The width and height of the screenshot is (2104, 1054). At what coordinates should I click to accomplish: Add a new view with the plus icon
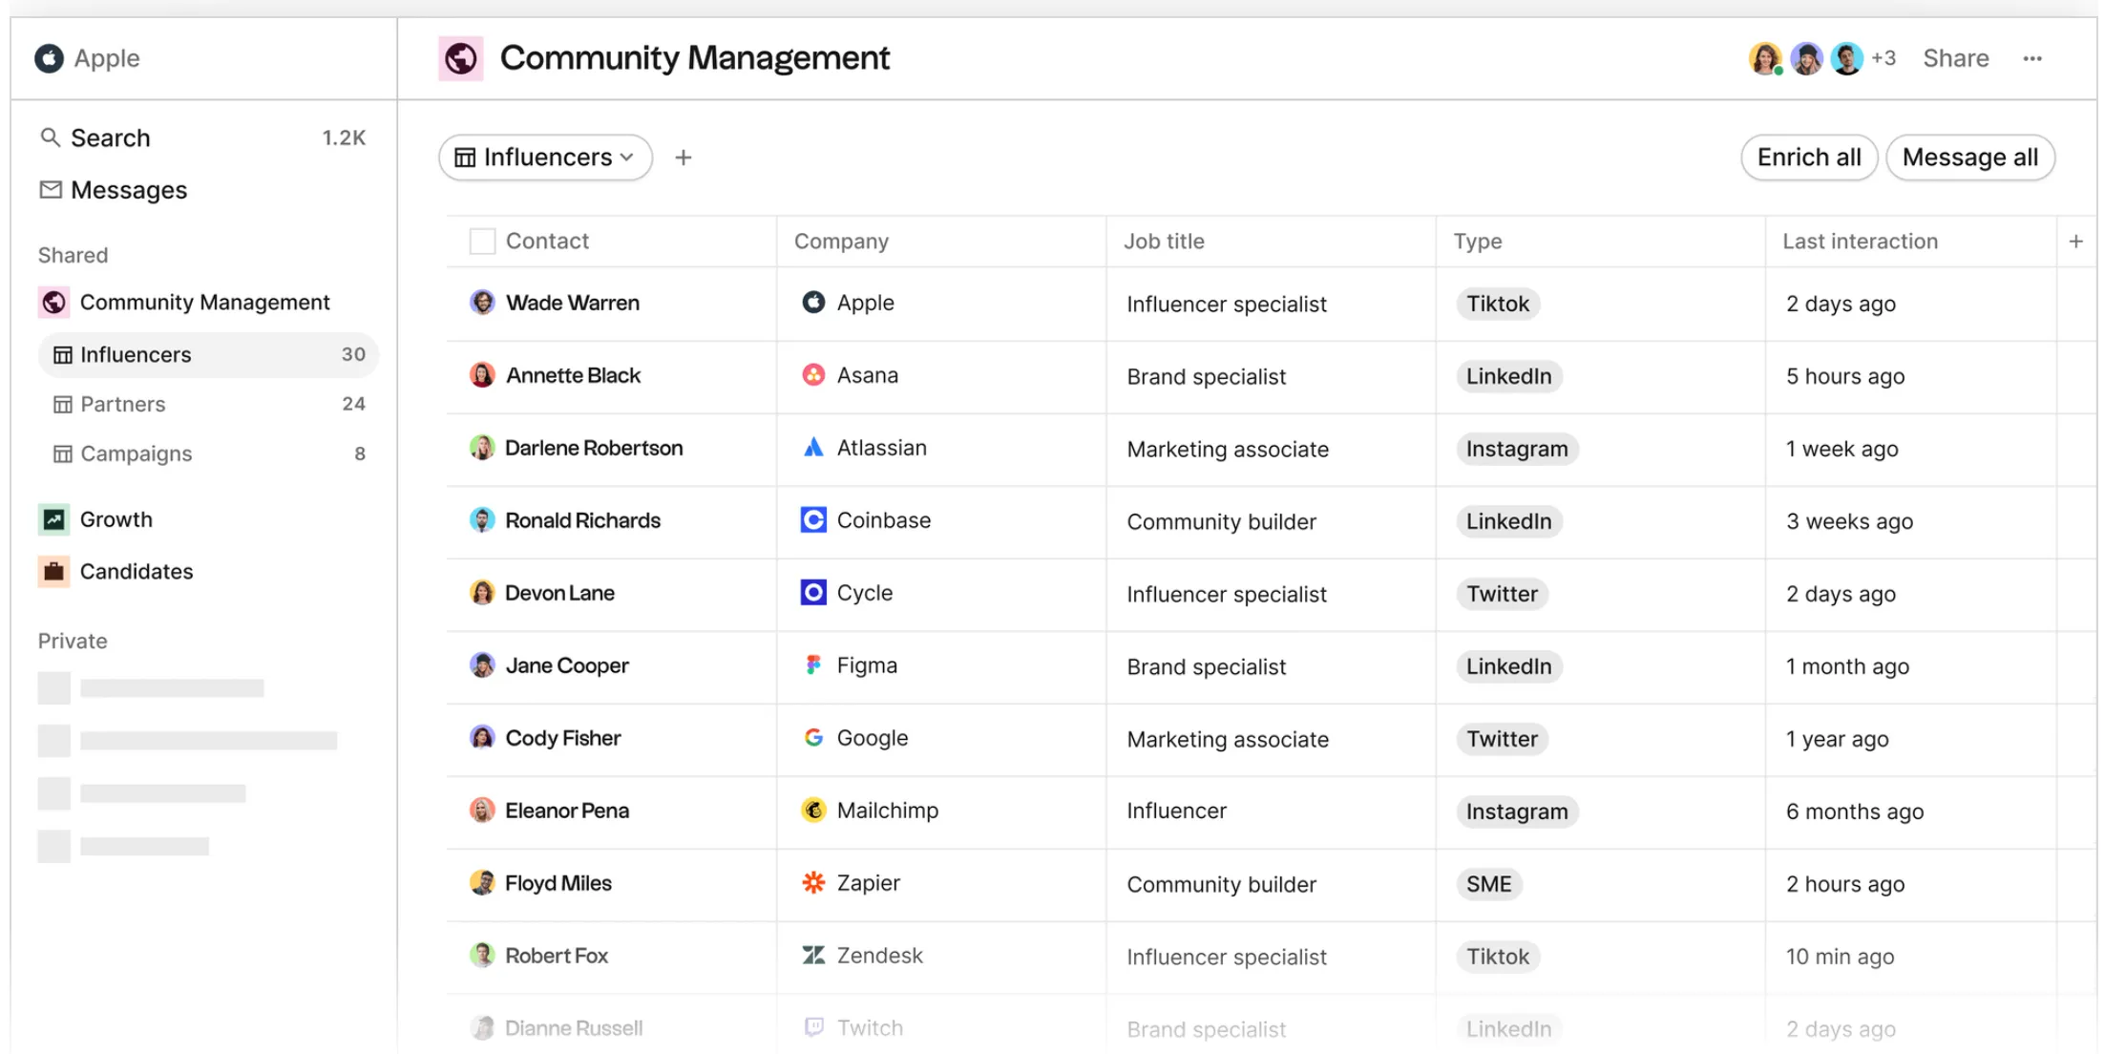[x=684, y=158]
